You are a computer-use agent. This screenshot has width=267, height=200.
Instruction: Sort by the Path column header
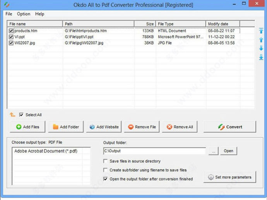[98, 24]
